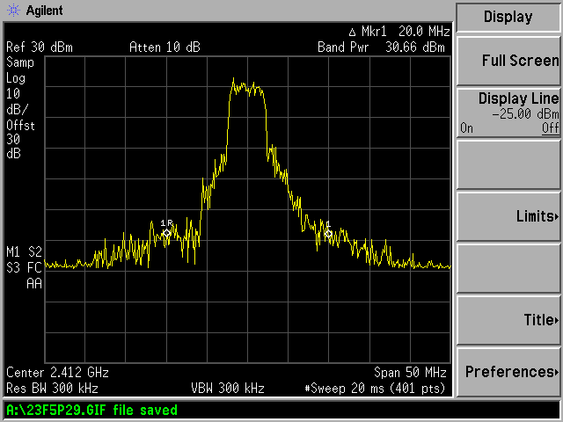Viewport: 563px width, 422px height.
Task: Select the delta marker diamond right of the peak
Action: [328, 233]
